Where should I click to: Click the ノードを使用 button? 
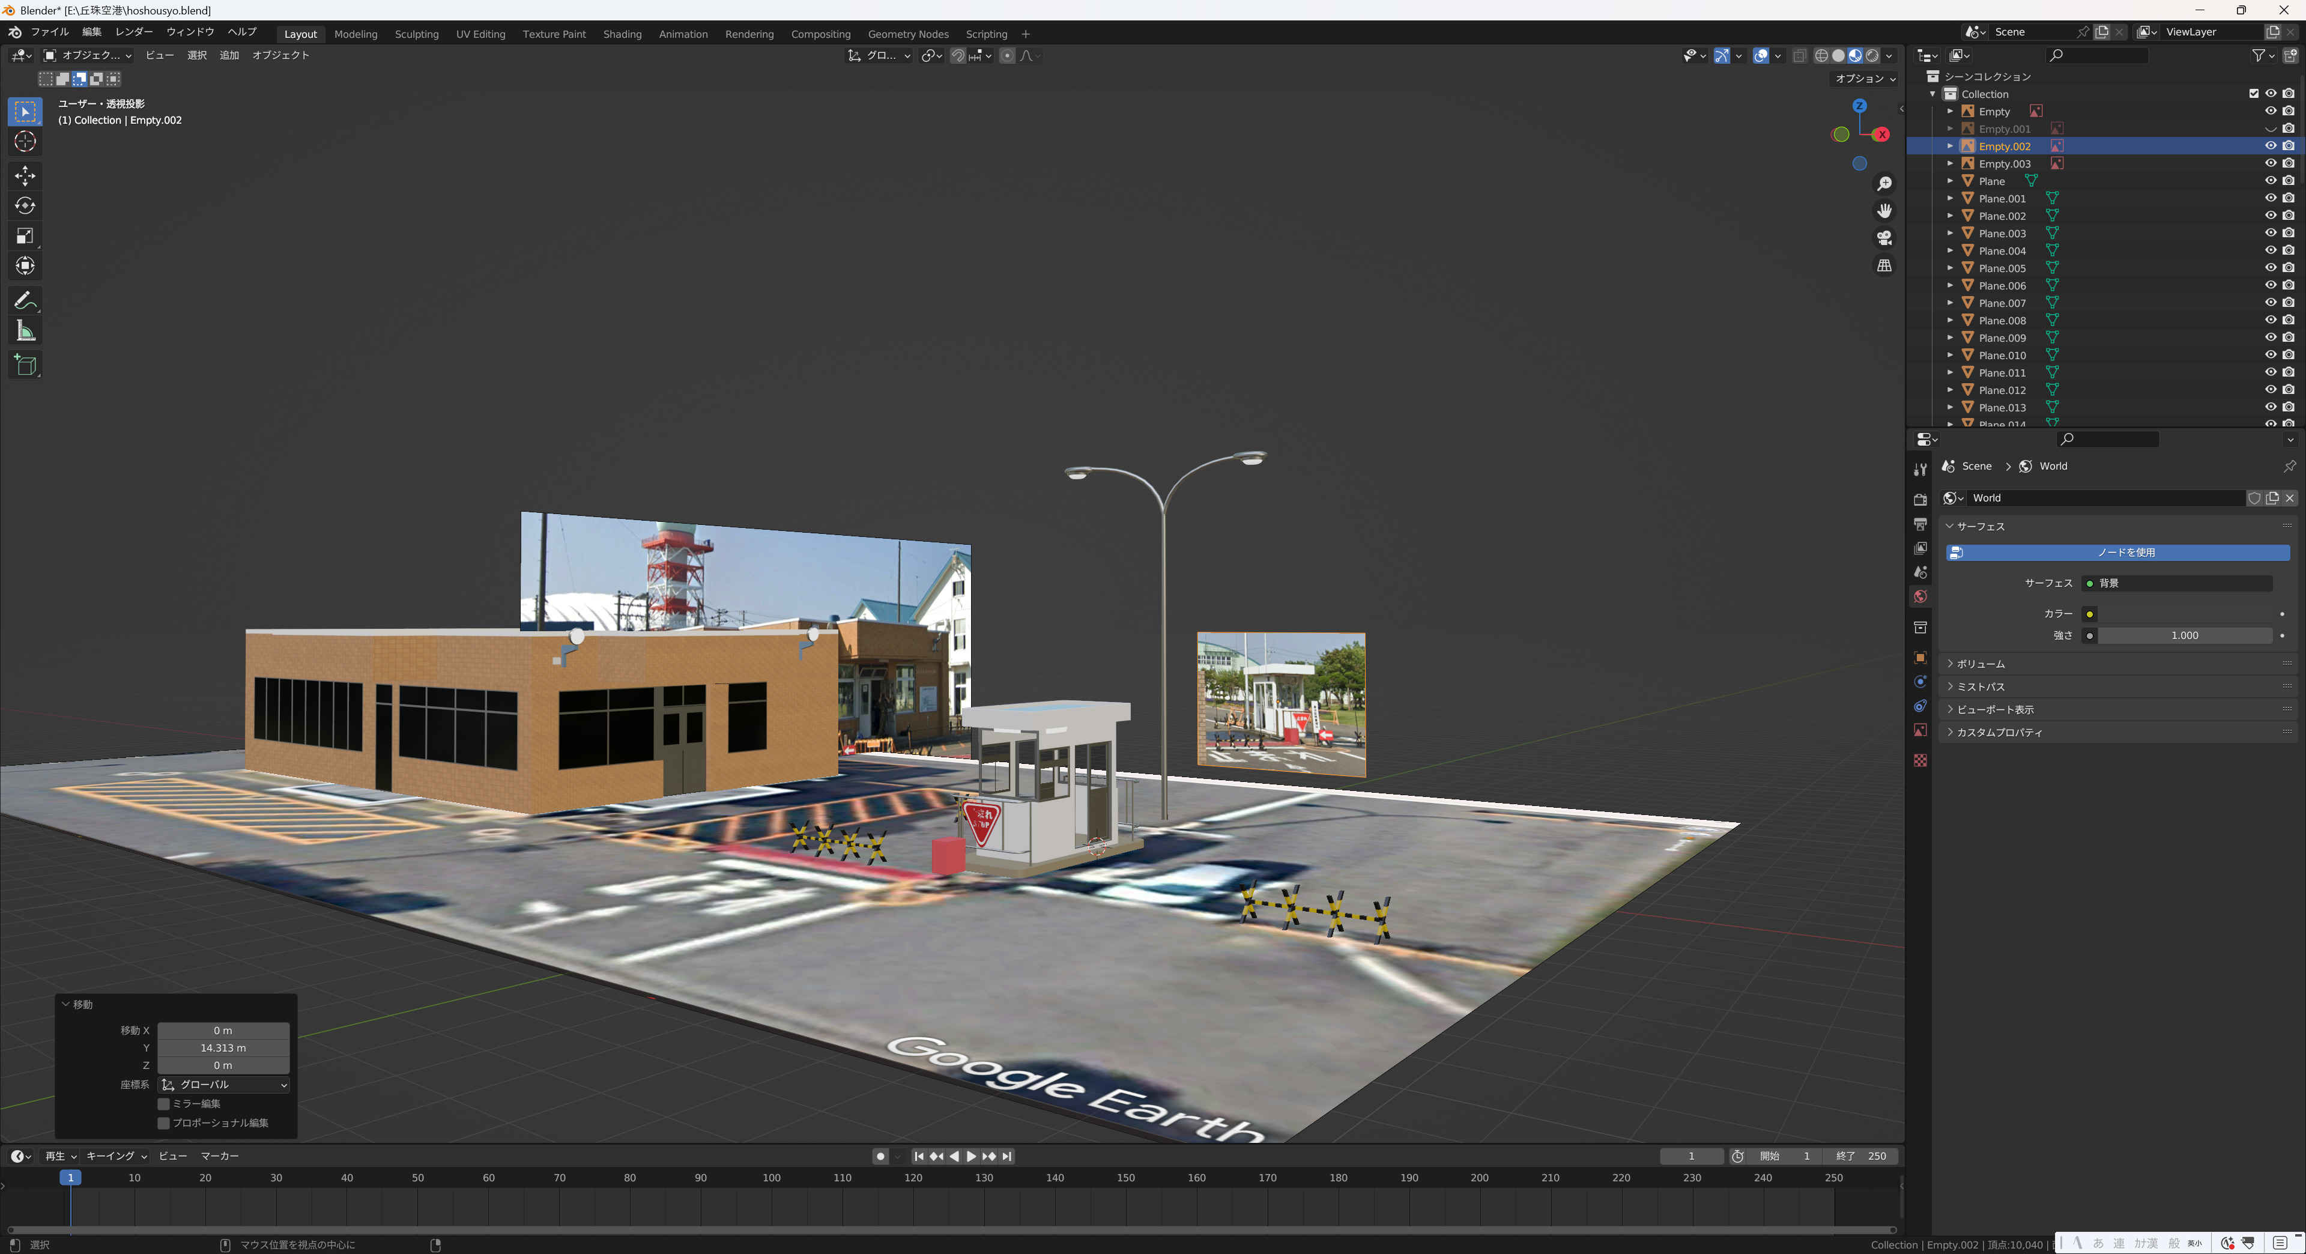2117,553
